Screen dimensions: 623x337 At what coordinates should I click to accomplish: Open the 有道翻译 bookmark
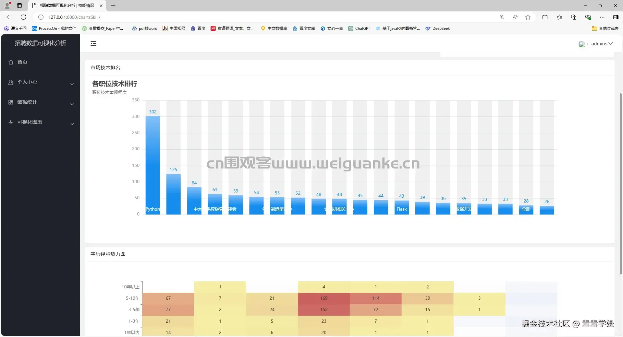click(x=232, y=29)
